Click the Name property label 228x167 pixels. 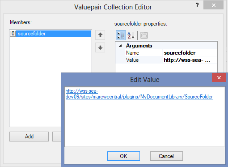tap(132, 53)
